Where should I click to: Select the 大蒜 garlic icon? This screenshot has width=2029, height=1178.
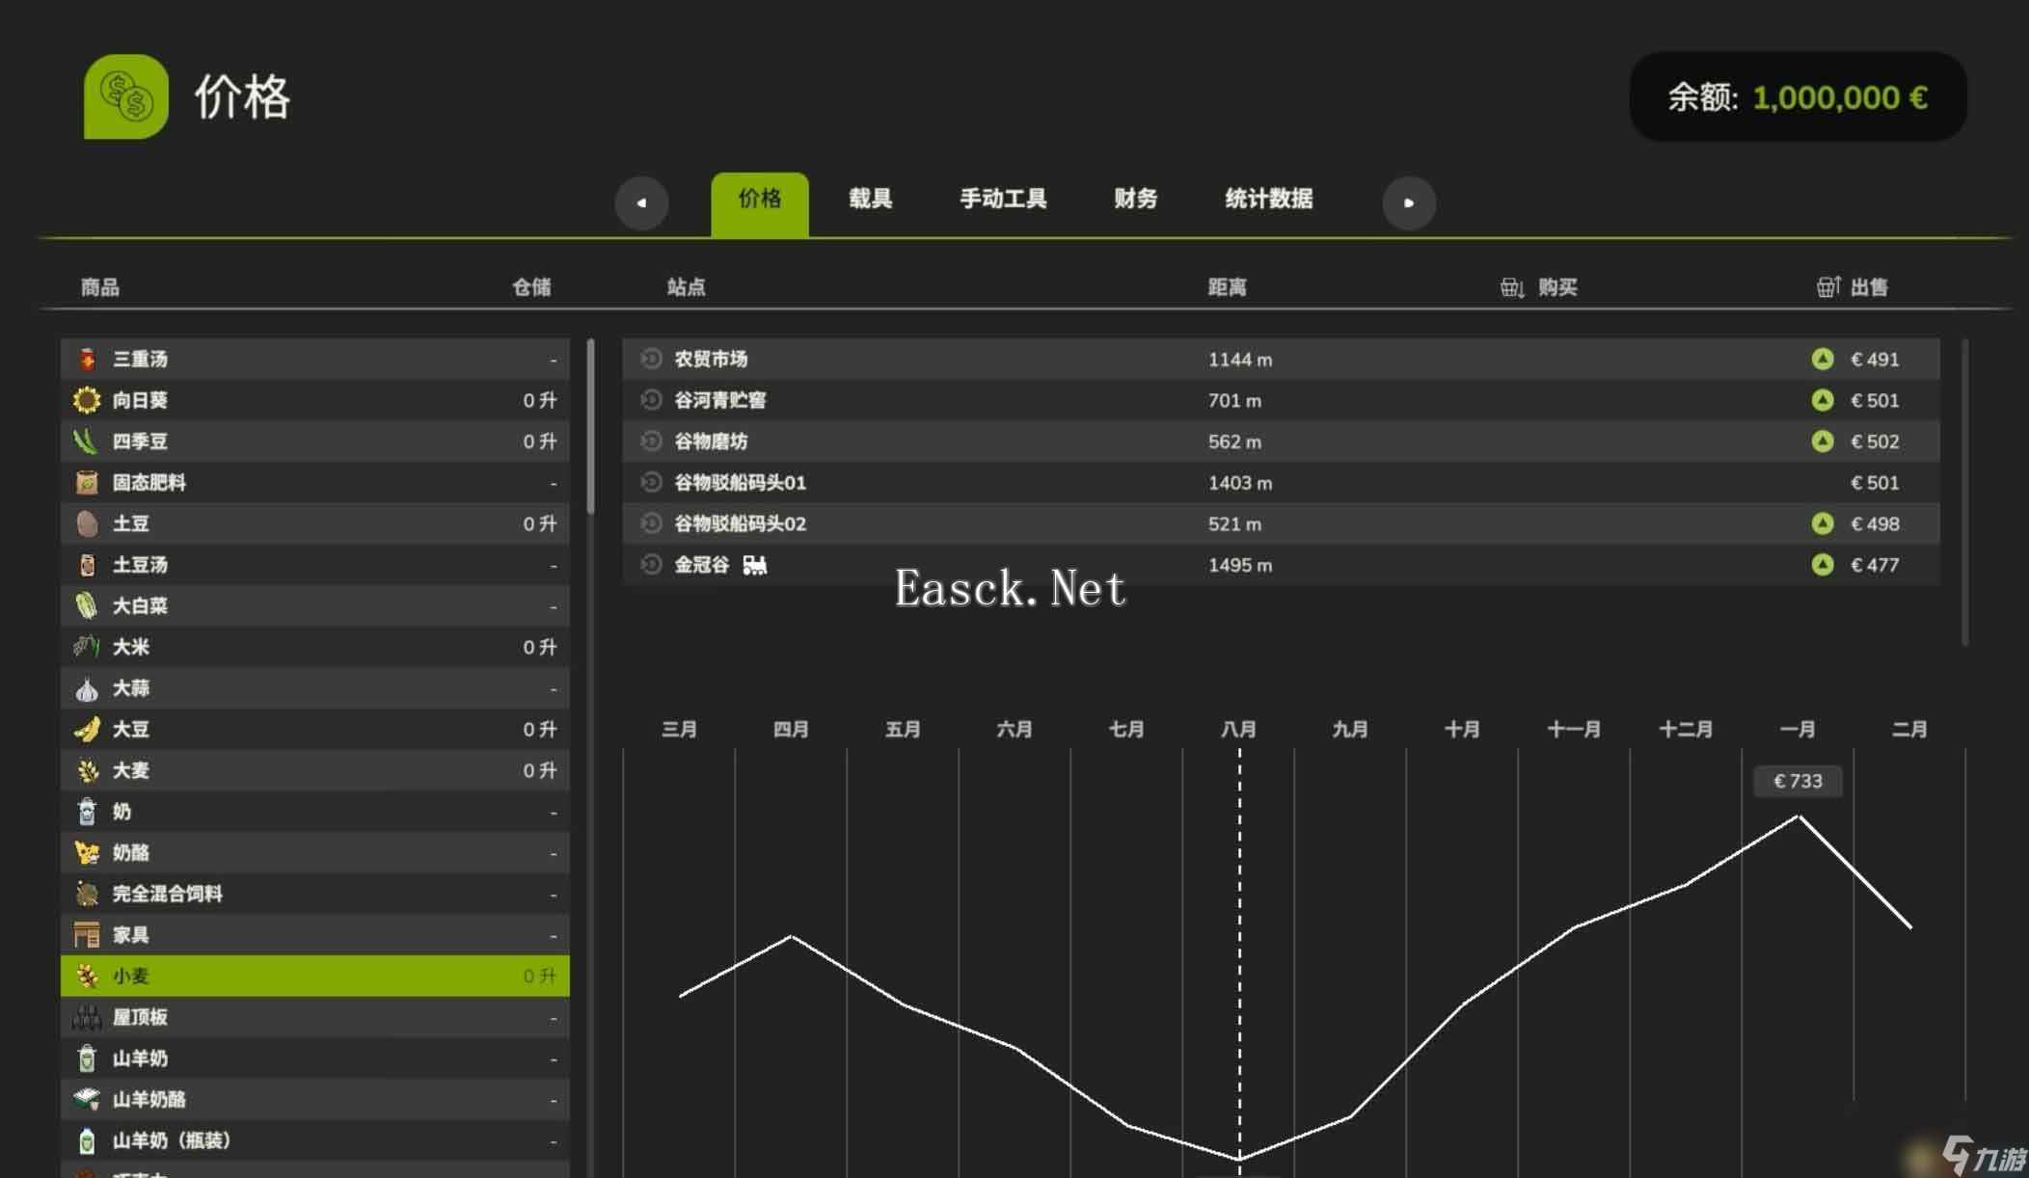tap(87, 688)
